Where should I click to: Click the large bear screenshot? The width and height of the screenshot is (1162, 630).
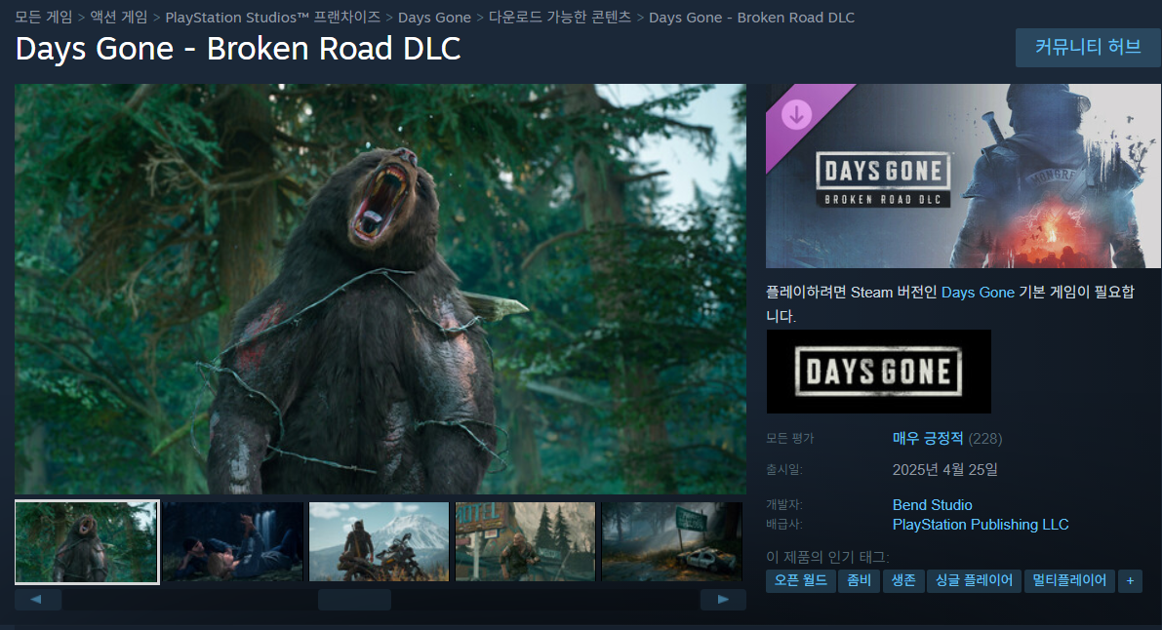tap(381, 289)
